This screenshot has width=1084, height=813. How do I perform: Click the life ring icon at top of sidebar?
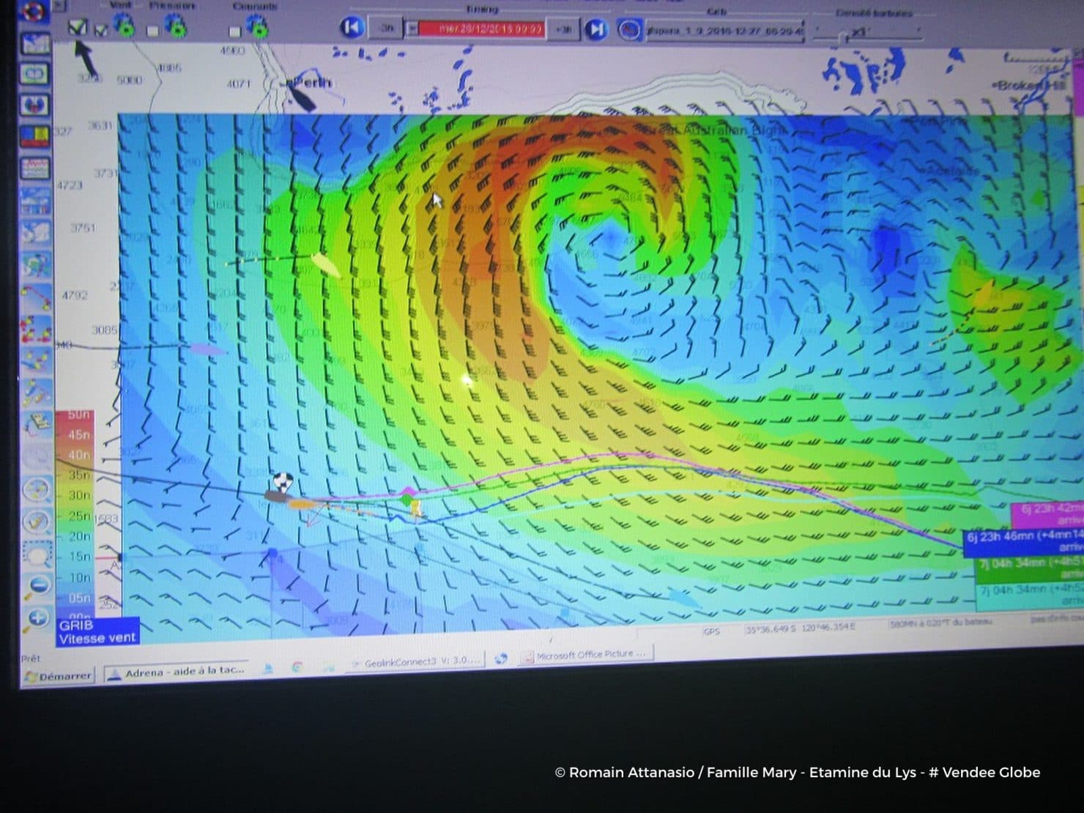pyautogui.click(x=34, y=12)
